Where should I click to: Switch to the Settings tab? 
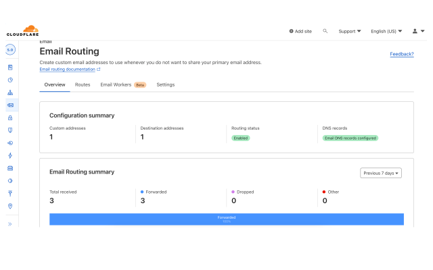(x=165, y=84)
